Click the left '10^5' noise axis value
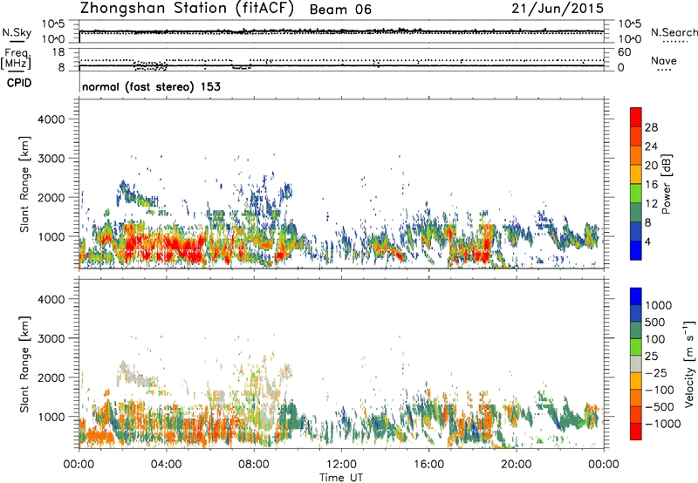The width and height of the screenshot is (698, 483). (53, 24)
